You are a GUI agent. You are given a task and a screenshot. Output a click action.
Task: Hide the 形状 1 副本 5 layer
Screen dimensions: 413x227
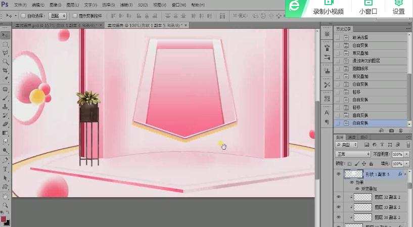[339, 174]
